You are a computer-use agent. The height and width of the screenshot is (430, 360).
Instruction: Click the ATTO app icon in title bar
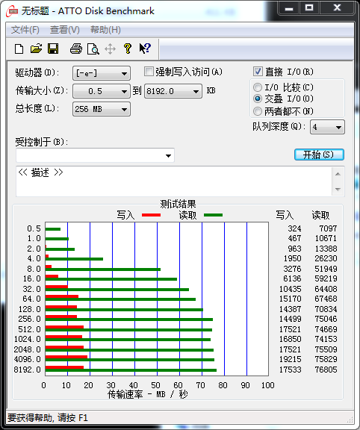[x=13, y=10]
